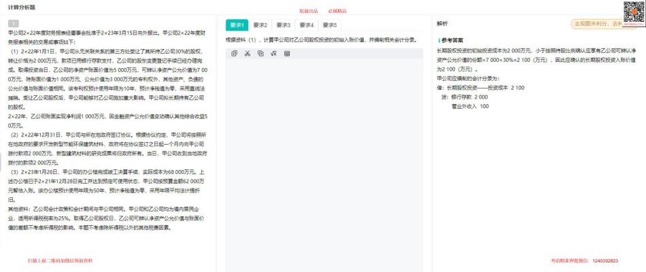
Task: Click the copy icon in answer toolbar
Action: click(235, 53)
